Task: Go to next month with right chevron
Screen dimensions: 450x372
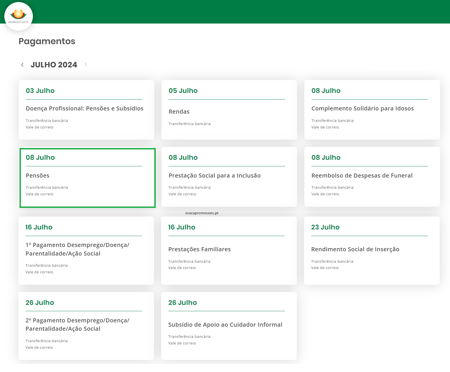Action: coord(86,65)
